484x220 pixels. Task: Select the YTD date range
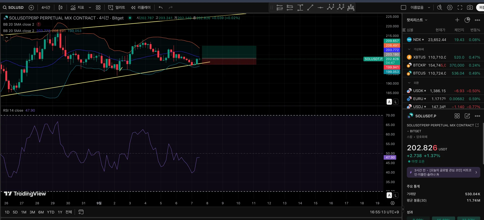pos(51,212)
